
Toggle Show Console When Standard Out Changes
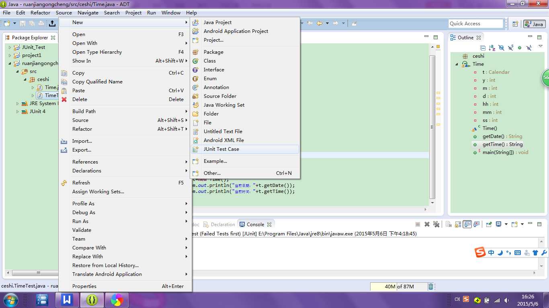click(x=467, y=224)
